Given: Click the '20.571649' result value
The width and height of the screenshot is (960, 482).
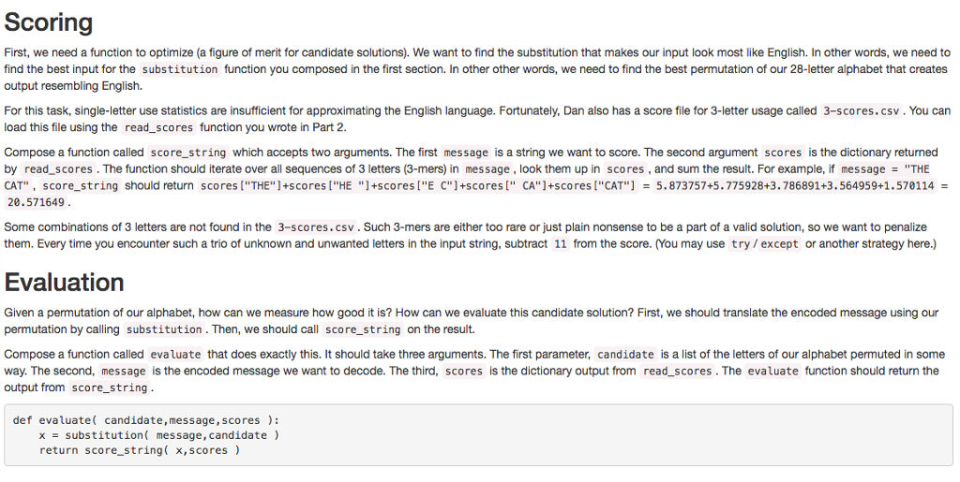Looking at the screenshot, I should [x=36, y=202].
